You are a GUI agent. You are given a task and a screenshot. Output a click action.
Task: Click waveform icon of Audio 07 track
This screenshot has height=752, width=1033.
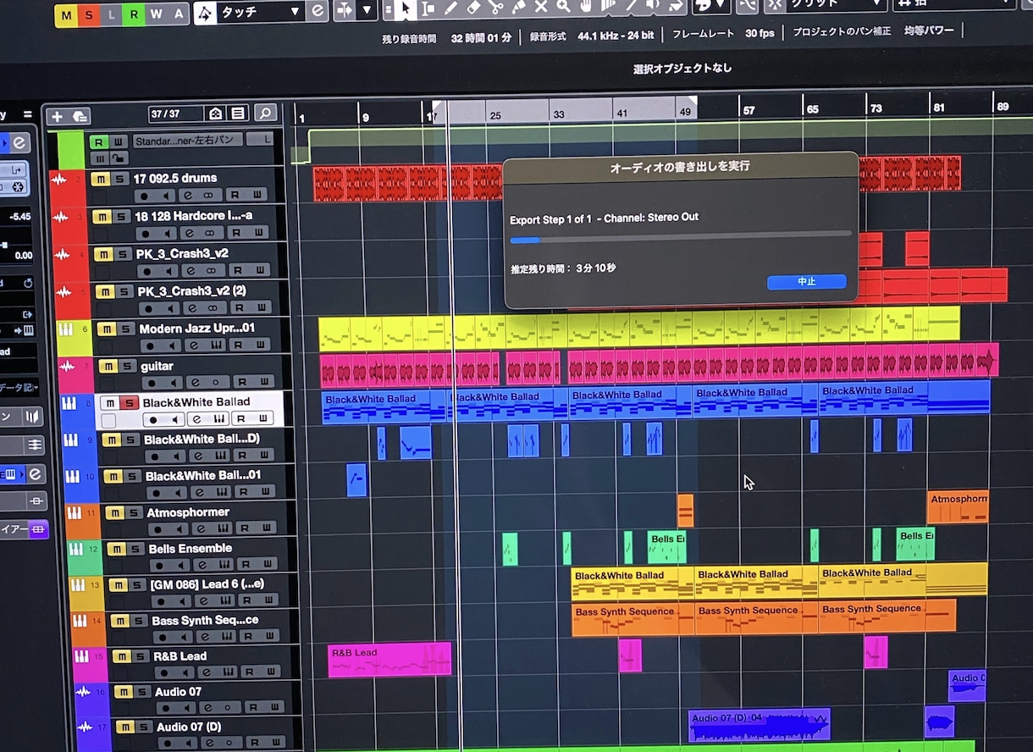[x=83, y=692]
